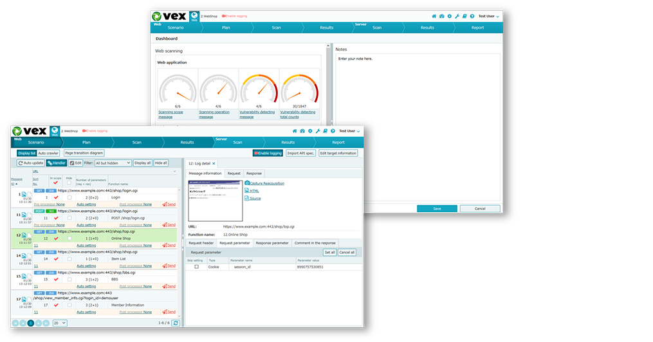The width and height of the screenshot is (653, 342).
Task: Open dashboard gauge icon in front window header
Action: pyautogui.click(x=302, y=131)
